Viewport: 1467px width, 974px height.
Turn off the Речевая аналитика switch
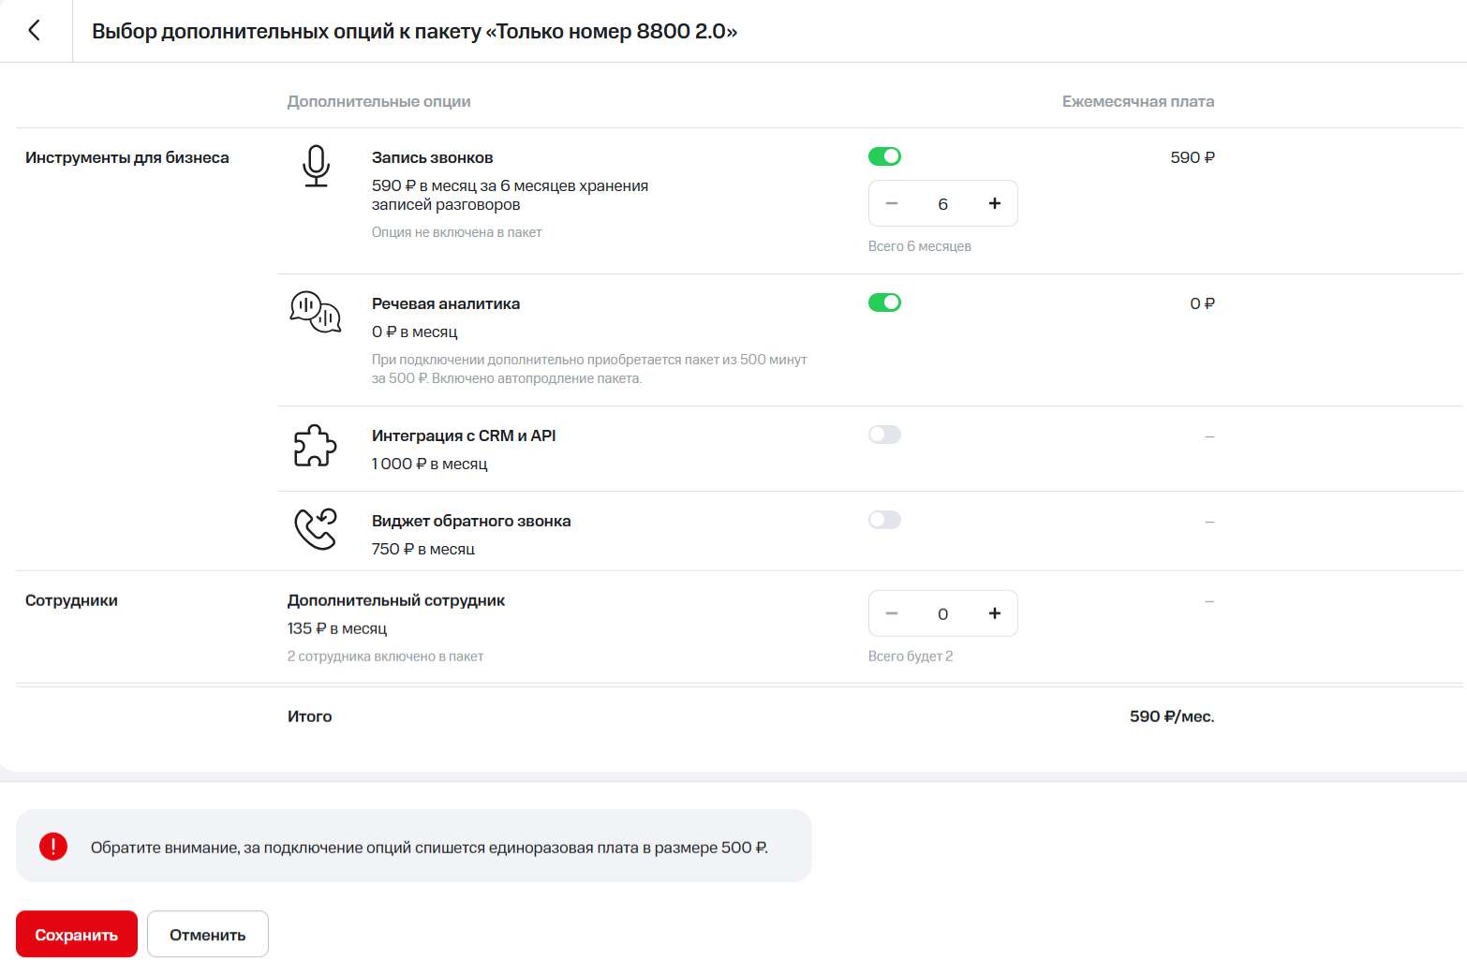coord(884,303)
